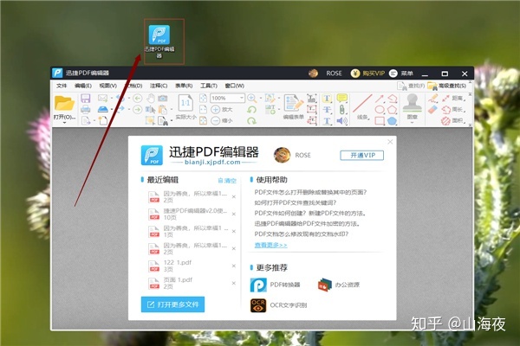Select the yellow Sticky Note tool
The height and width of the screenshot is (346, 520).
pos(342,98)
